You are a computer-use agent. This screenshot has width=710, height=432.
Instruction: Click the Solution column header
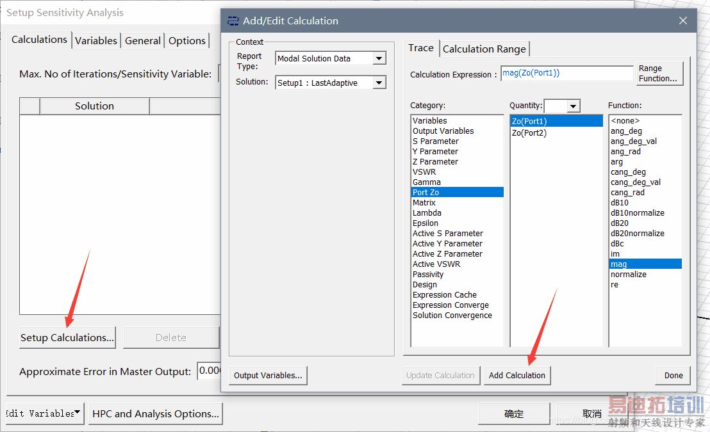coord(95,106)
